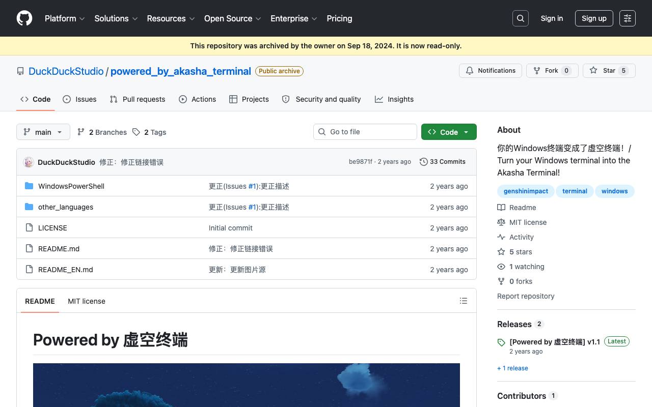The width and height of the screenshot is (652, 407).
Task: Open the README_EN.md file name
Action: [66, 270]
